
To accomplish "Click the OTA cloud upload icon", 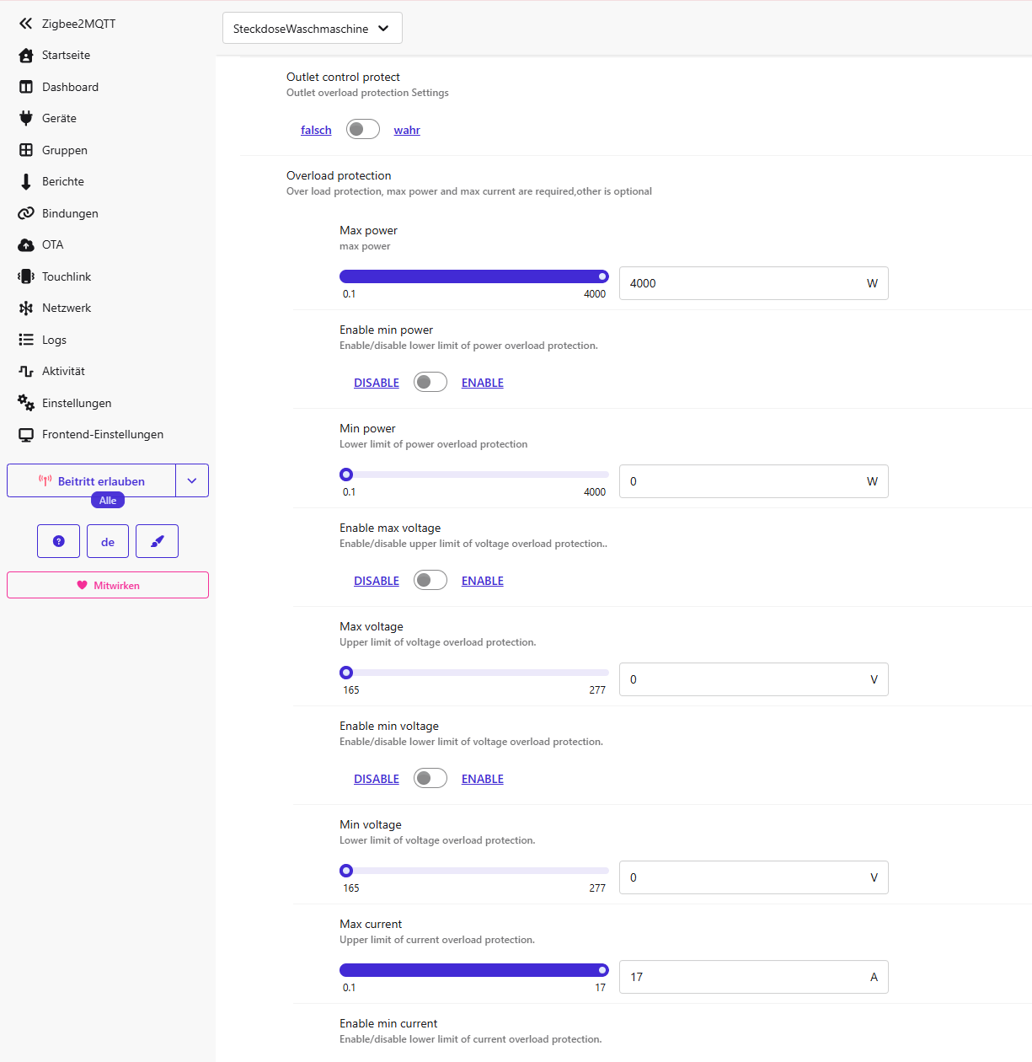I will click(x=26, y=245).
